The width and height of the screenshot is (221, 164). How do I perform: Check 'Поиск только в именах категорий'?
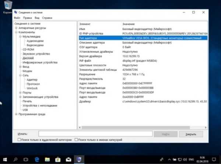click(x=76, y=140)
